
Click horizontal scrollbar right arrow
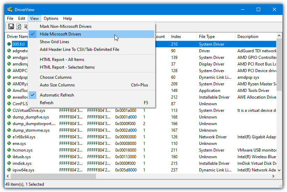(273, 176)
